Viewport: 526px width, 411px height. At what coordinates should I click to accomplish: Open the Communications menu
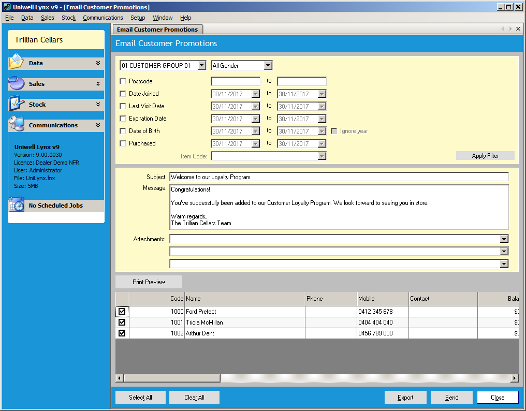coord(103,18)
